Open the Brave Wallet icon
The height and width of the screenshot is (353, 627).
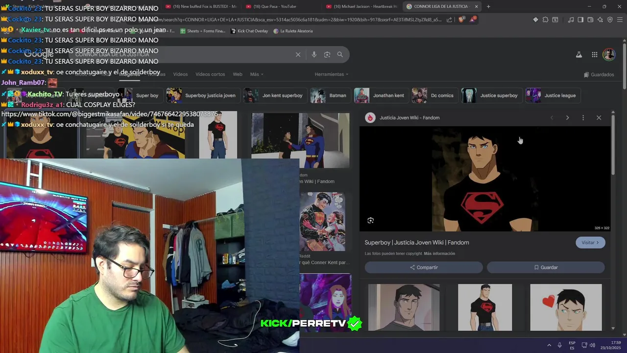click(x=590, y=20)
